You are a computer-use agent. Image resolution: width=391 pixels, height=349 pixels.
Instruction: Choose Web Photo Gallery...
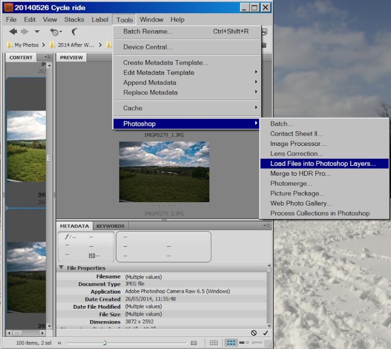324,203
